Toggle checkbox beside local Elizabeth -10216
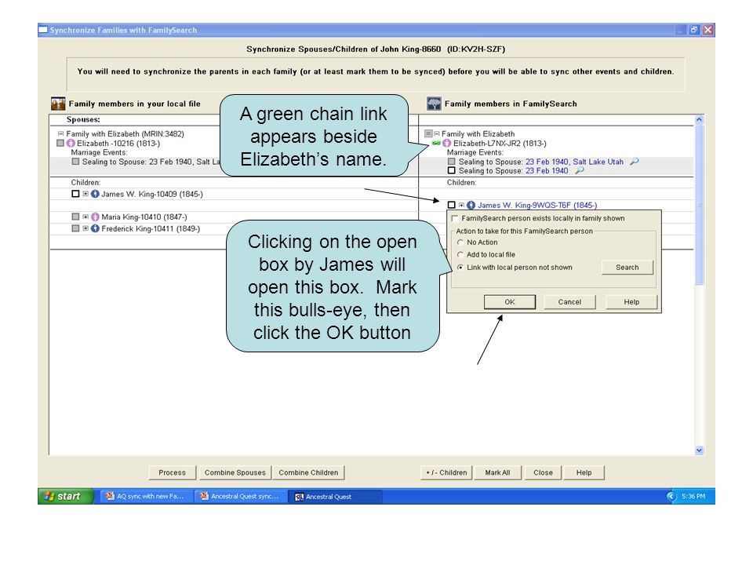Image resolution: width=753 pixels, height=565 pixels. point(60,143)
